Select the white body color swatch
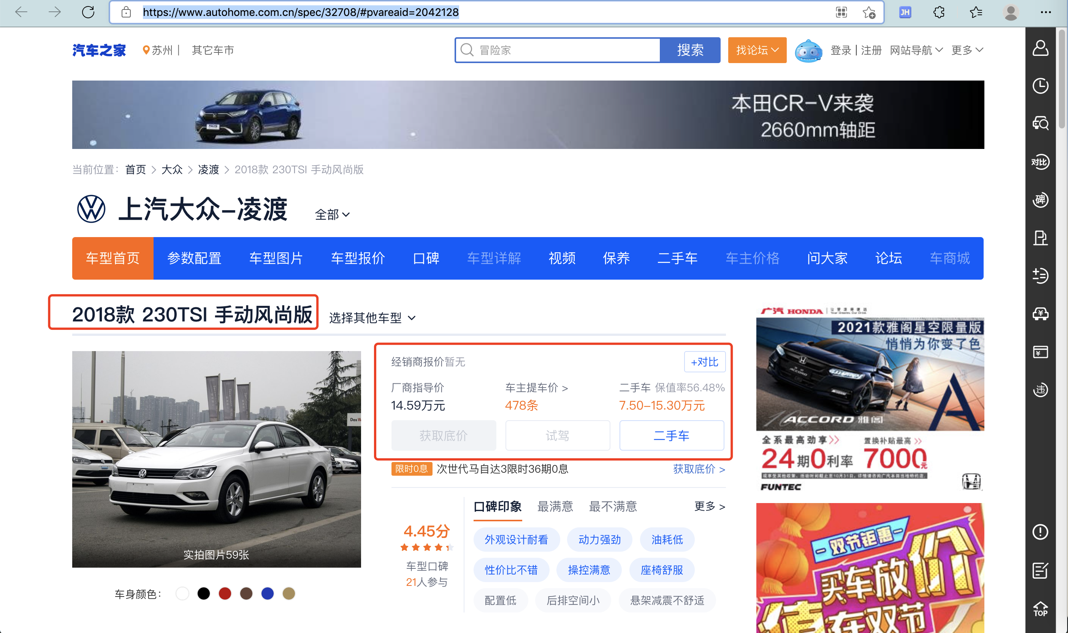 (x=182, y=593)
